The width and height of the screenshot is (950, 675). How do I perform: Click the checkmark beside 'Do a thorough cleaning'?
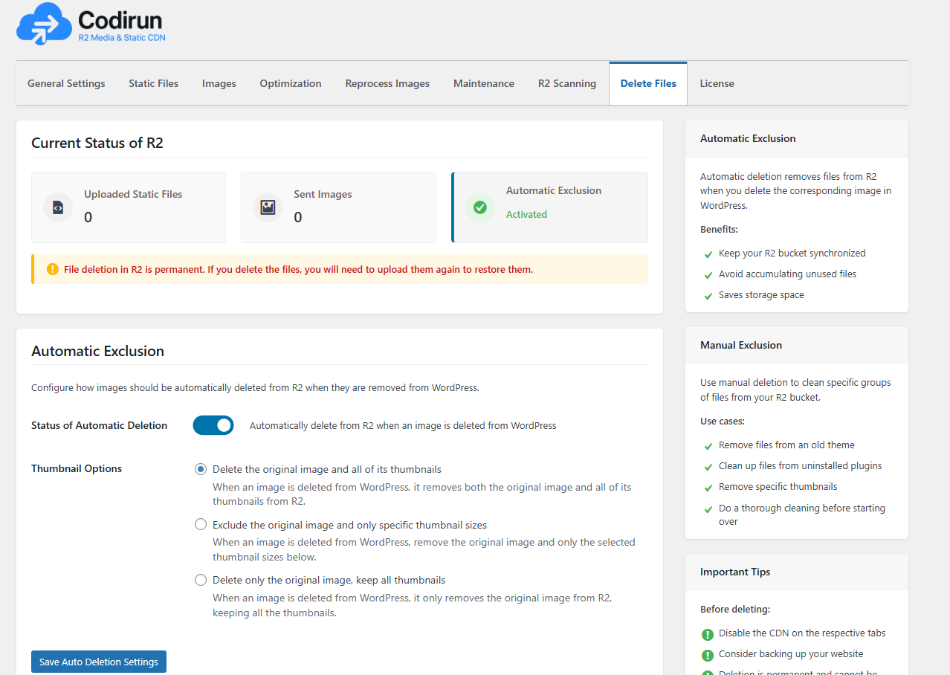tap(708, 509)
